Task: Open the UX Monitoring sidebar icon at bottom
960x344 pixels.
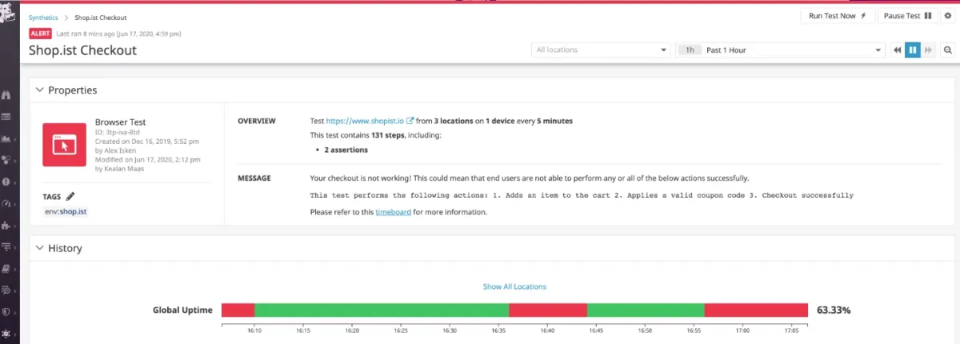Action: pos(6,333)
